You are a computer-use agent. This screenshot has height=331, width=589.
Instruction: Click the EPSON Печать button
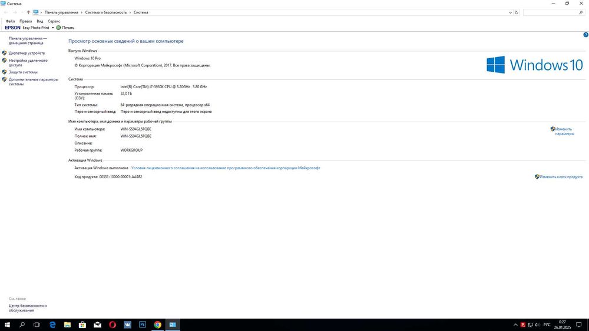click(65, 28)
